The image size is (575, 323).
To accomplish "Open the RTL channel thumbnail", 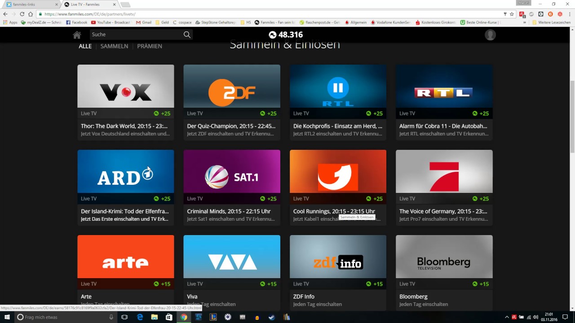I will [444, 86].
